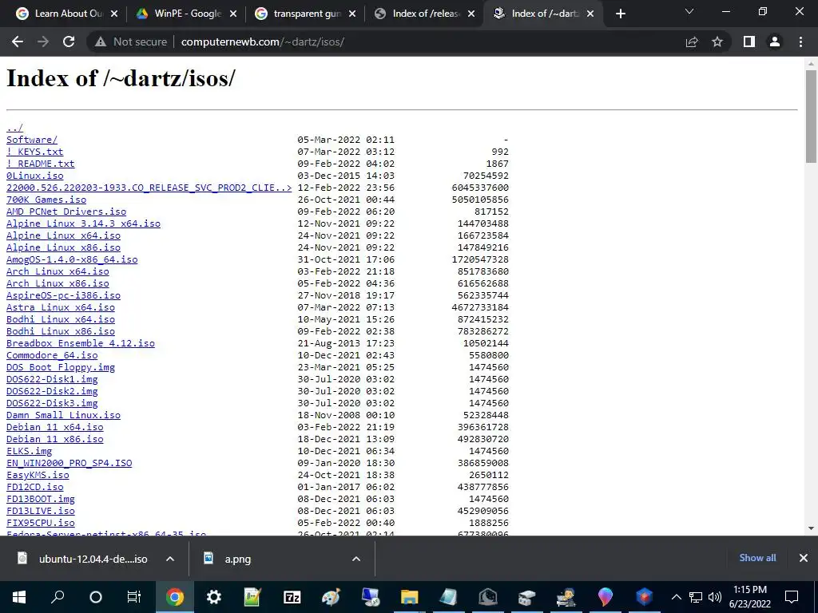Open Task View from the taskbar
Viewport: 818px width, 613px height.
tap(134, 597)
